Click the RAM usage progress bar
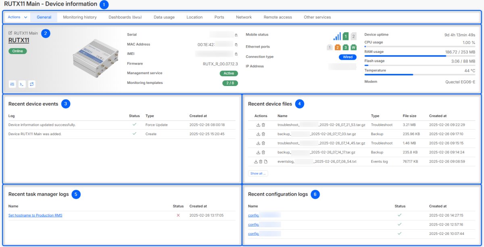484x247 pixels. (x=419, y=56)
